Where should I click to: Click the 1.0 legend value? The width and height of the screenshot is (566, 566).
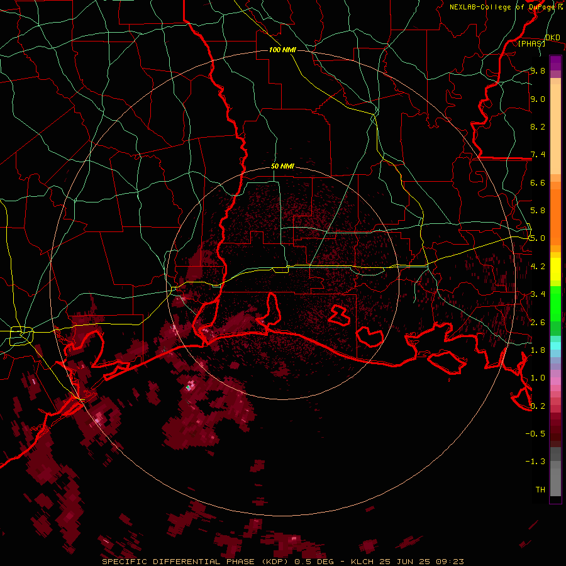point(538,378)
